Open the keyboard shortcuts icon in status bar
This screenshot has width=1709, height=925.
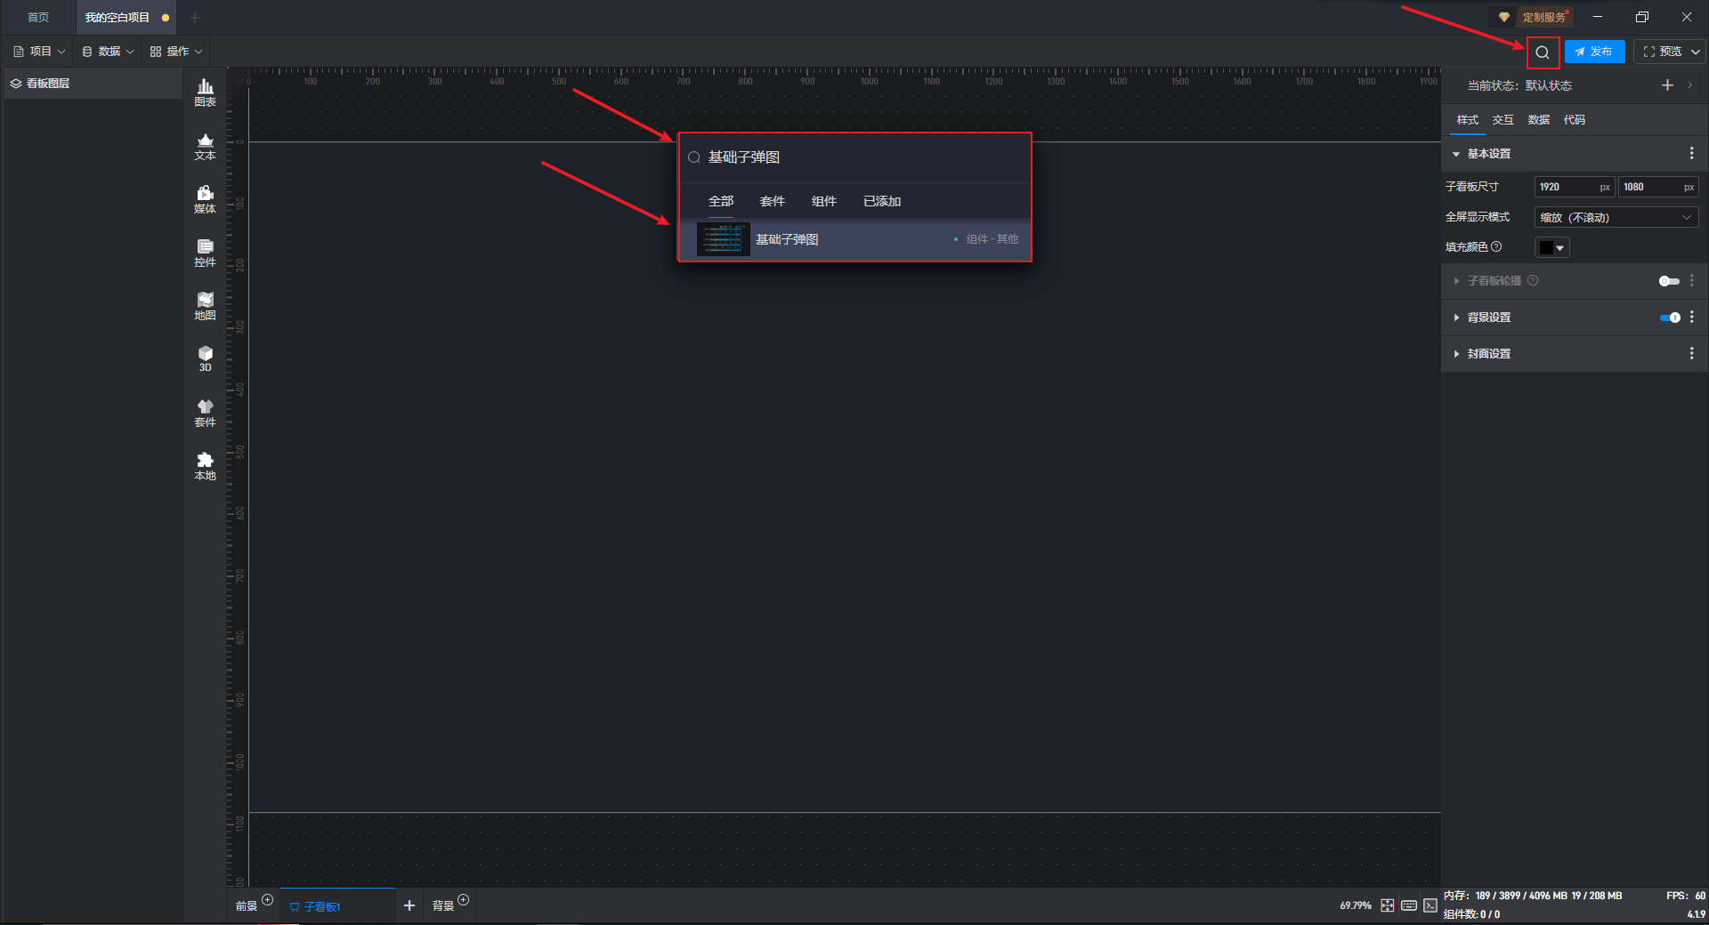[x=1409, y=905]
